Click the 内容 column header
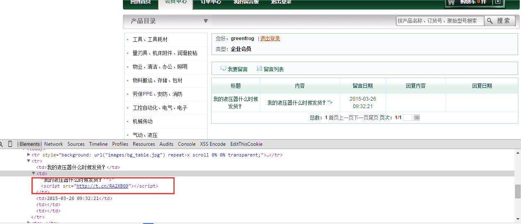Screen dimensions: 521x224 point(300,86)
